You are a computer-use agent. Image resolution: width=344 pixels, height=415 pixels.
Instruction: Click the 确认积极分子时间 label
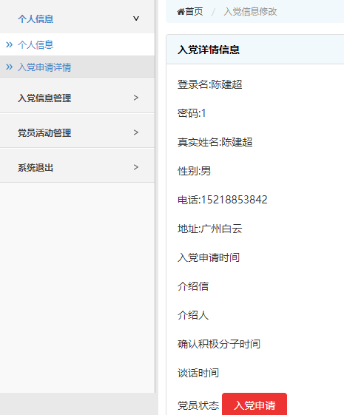coord(219,344)
